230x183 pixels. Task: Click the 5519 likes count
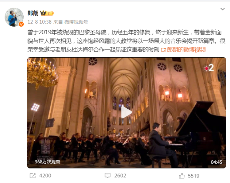coord(194,176)
